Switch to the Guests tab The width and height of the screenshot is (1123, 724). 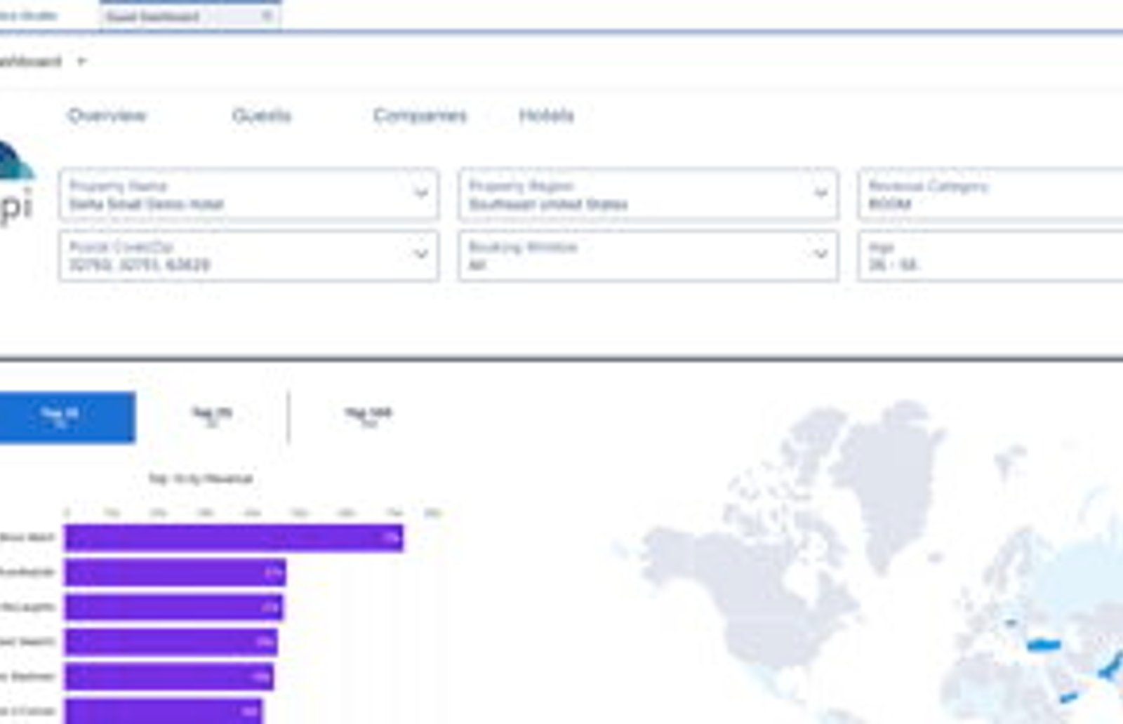pos(261,115)
